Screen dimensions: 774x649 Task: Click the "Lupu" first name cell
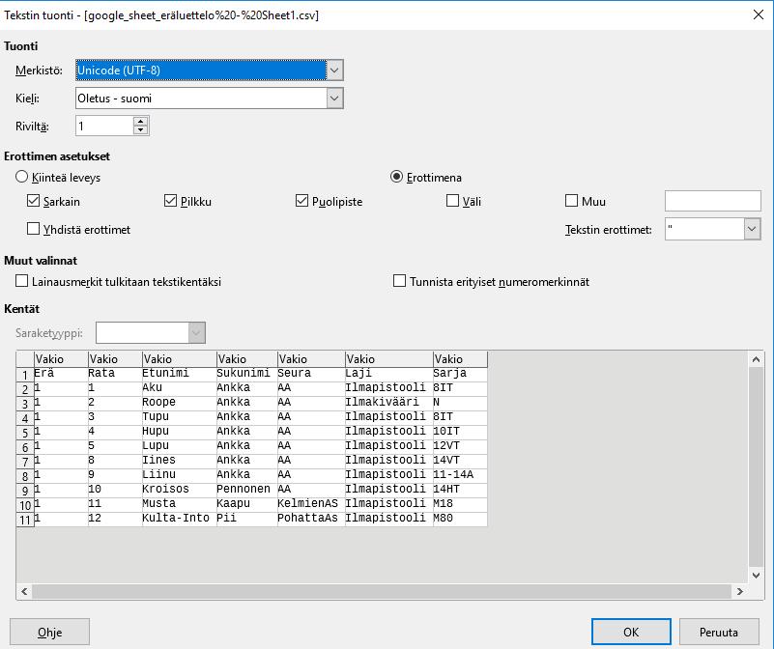pos(179,446)
